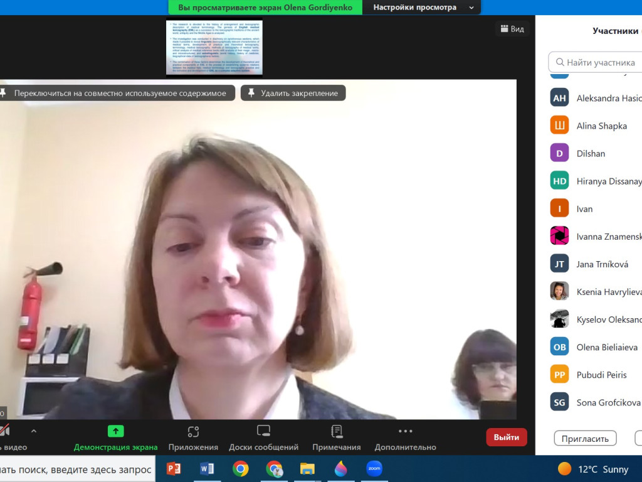Select Hiranya Dissanayake HD avatar
The width and height of the screenshot is (642, 482).
coord(559,181)
